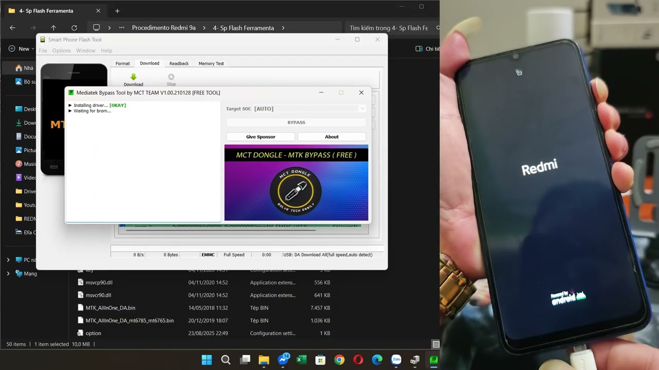The image size is (659, 370).
Task: Select file msvcp90.dll
Action: [99, 282]
